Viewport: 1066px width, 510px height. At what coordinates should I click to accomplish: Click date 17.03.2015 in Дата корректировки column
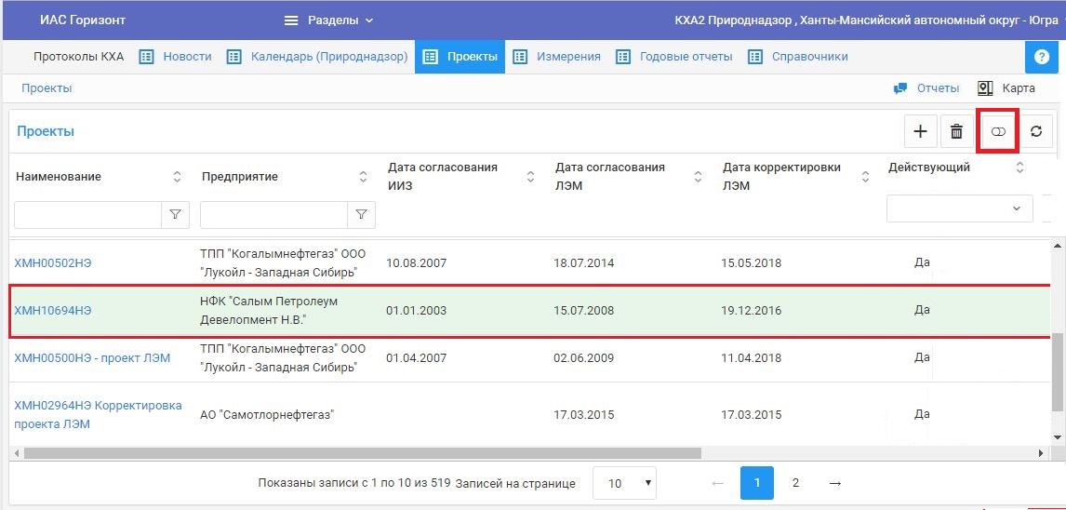click(752, 414)
